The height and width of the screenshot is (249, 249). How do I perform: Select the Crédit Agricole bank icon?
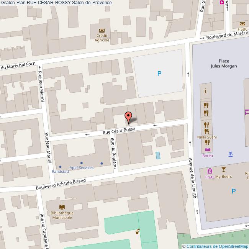102,30
